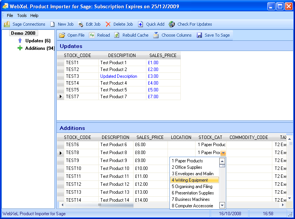Click the £13.00 sales price cell
The image size is (295, 219).
[x=151, y=192]
